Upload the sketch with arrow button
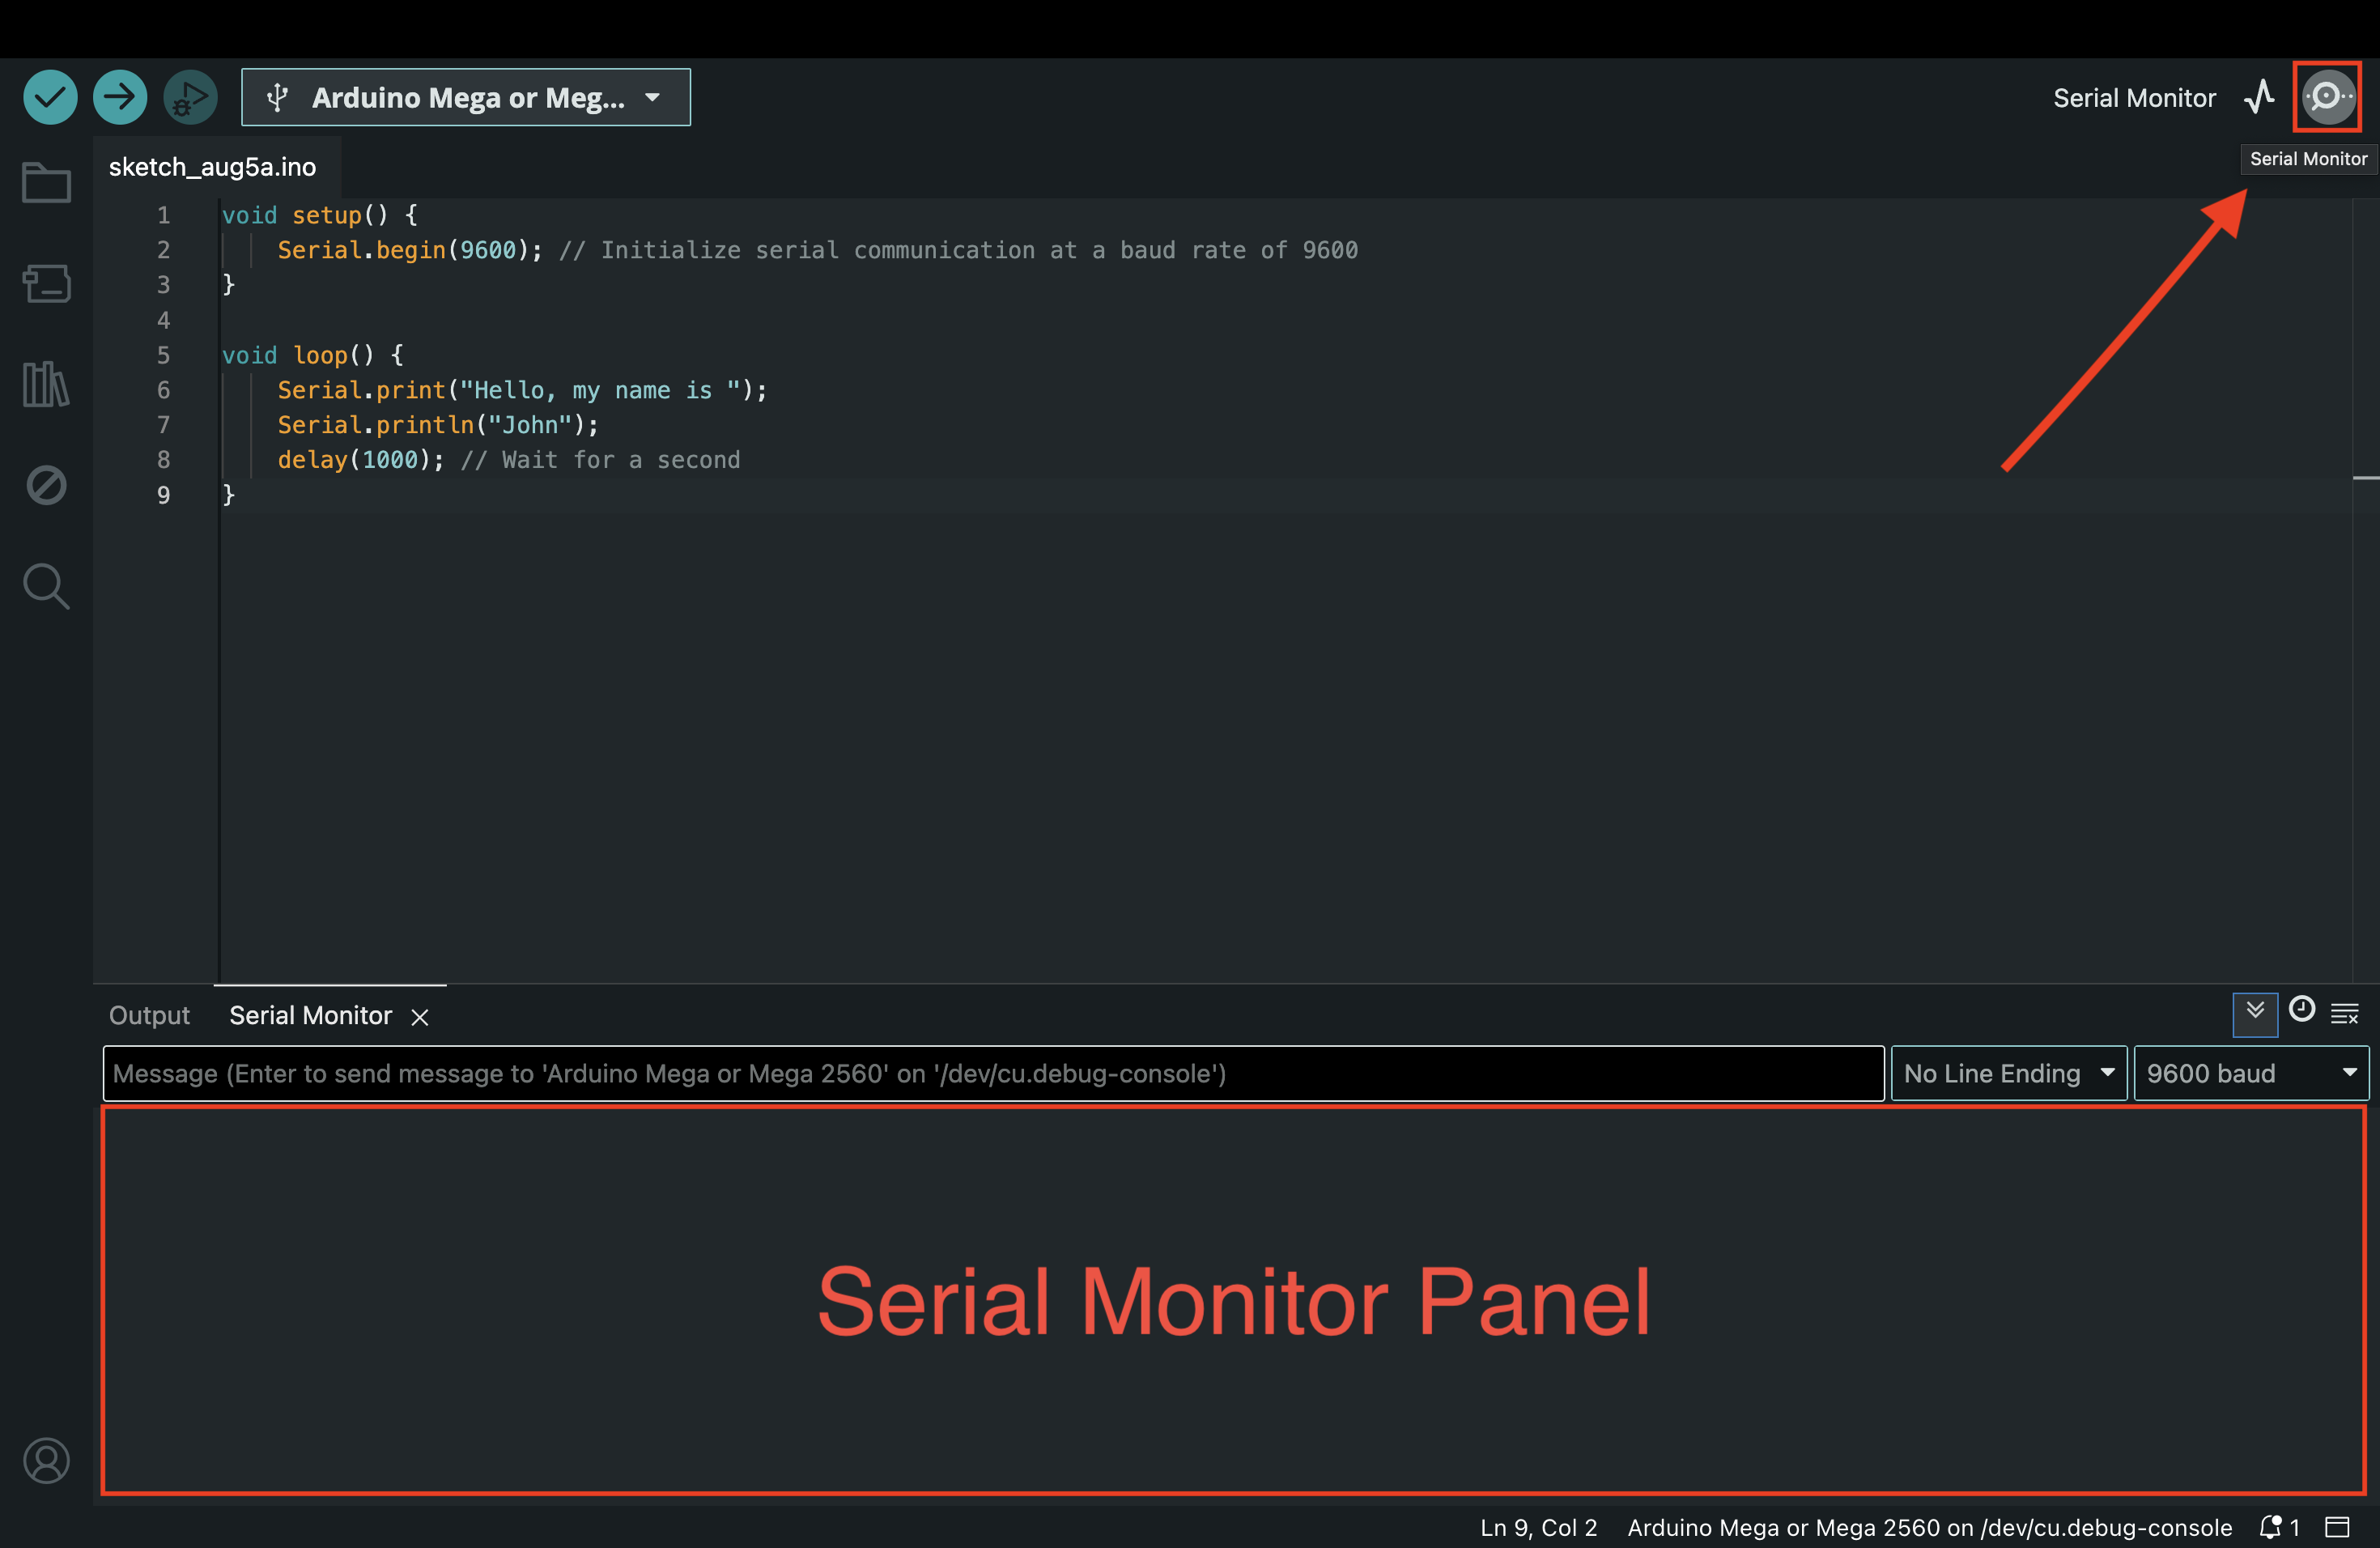The height and width of the screenshot is (1548, 2380). [x=120, y=97]
